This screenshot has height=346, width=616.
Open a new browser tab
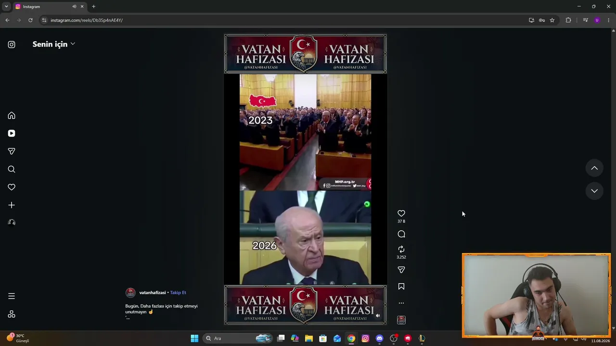click(x=93, y=7)
